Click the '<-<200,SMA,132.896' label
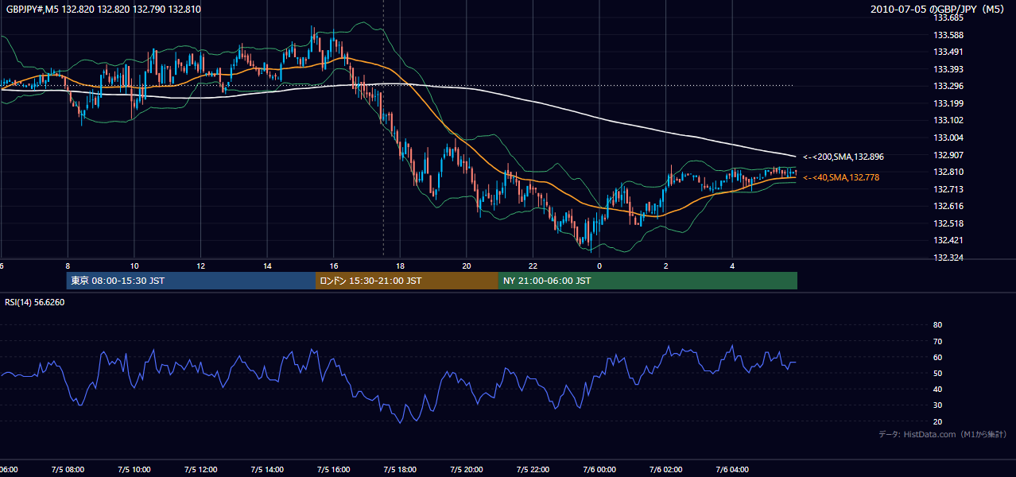This screenshot has height=477, width=1016. pos(843,157)
